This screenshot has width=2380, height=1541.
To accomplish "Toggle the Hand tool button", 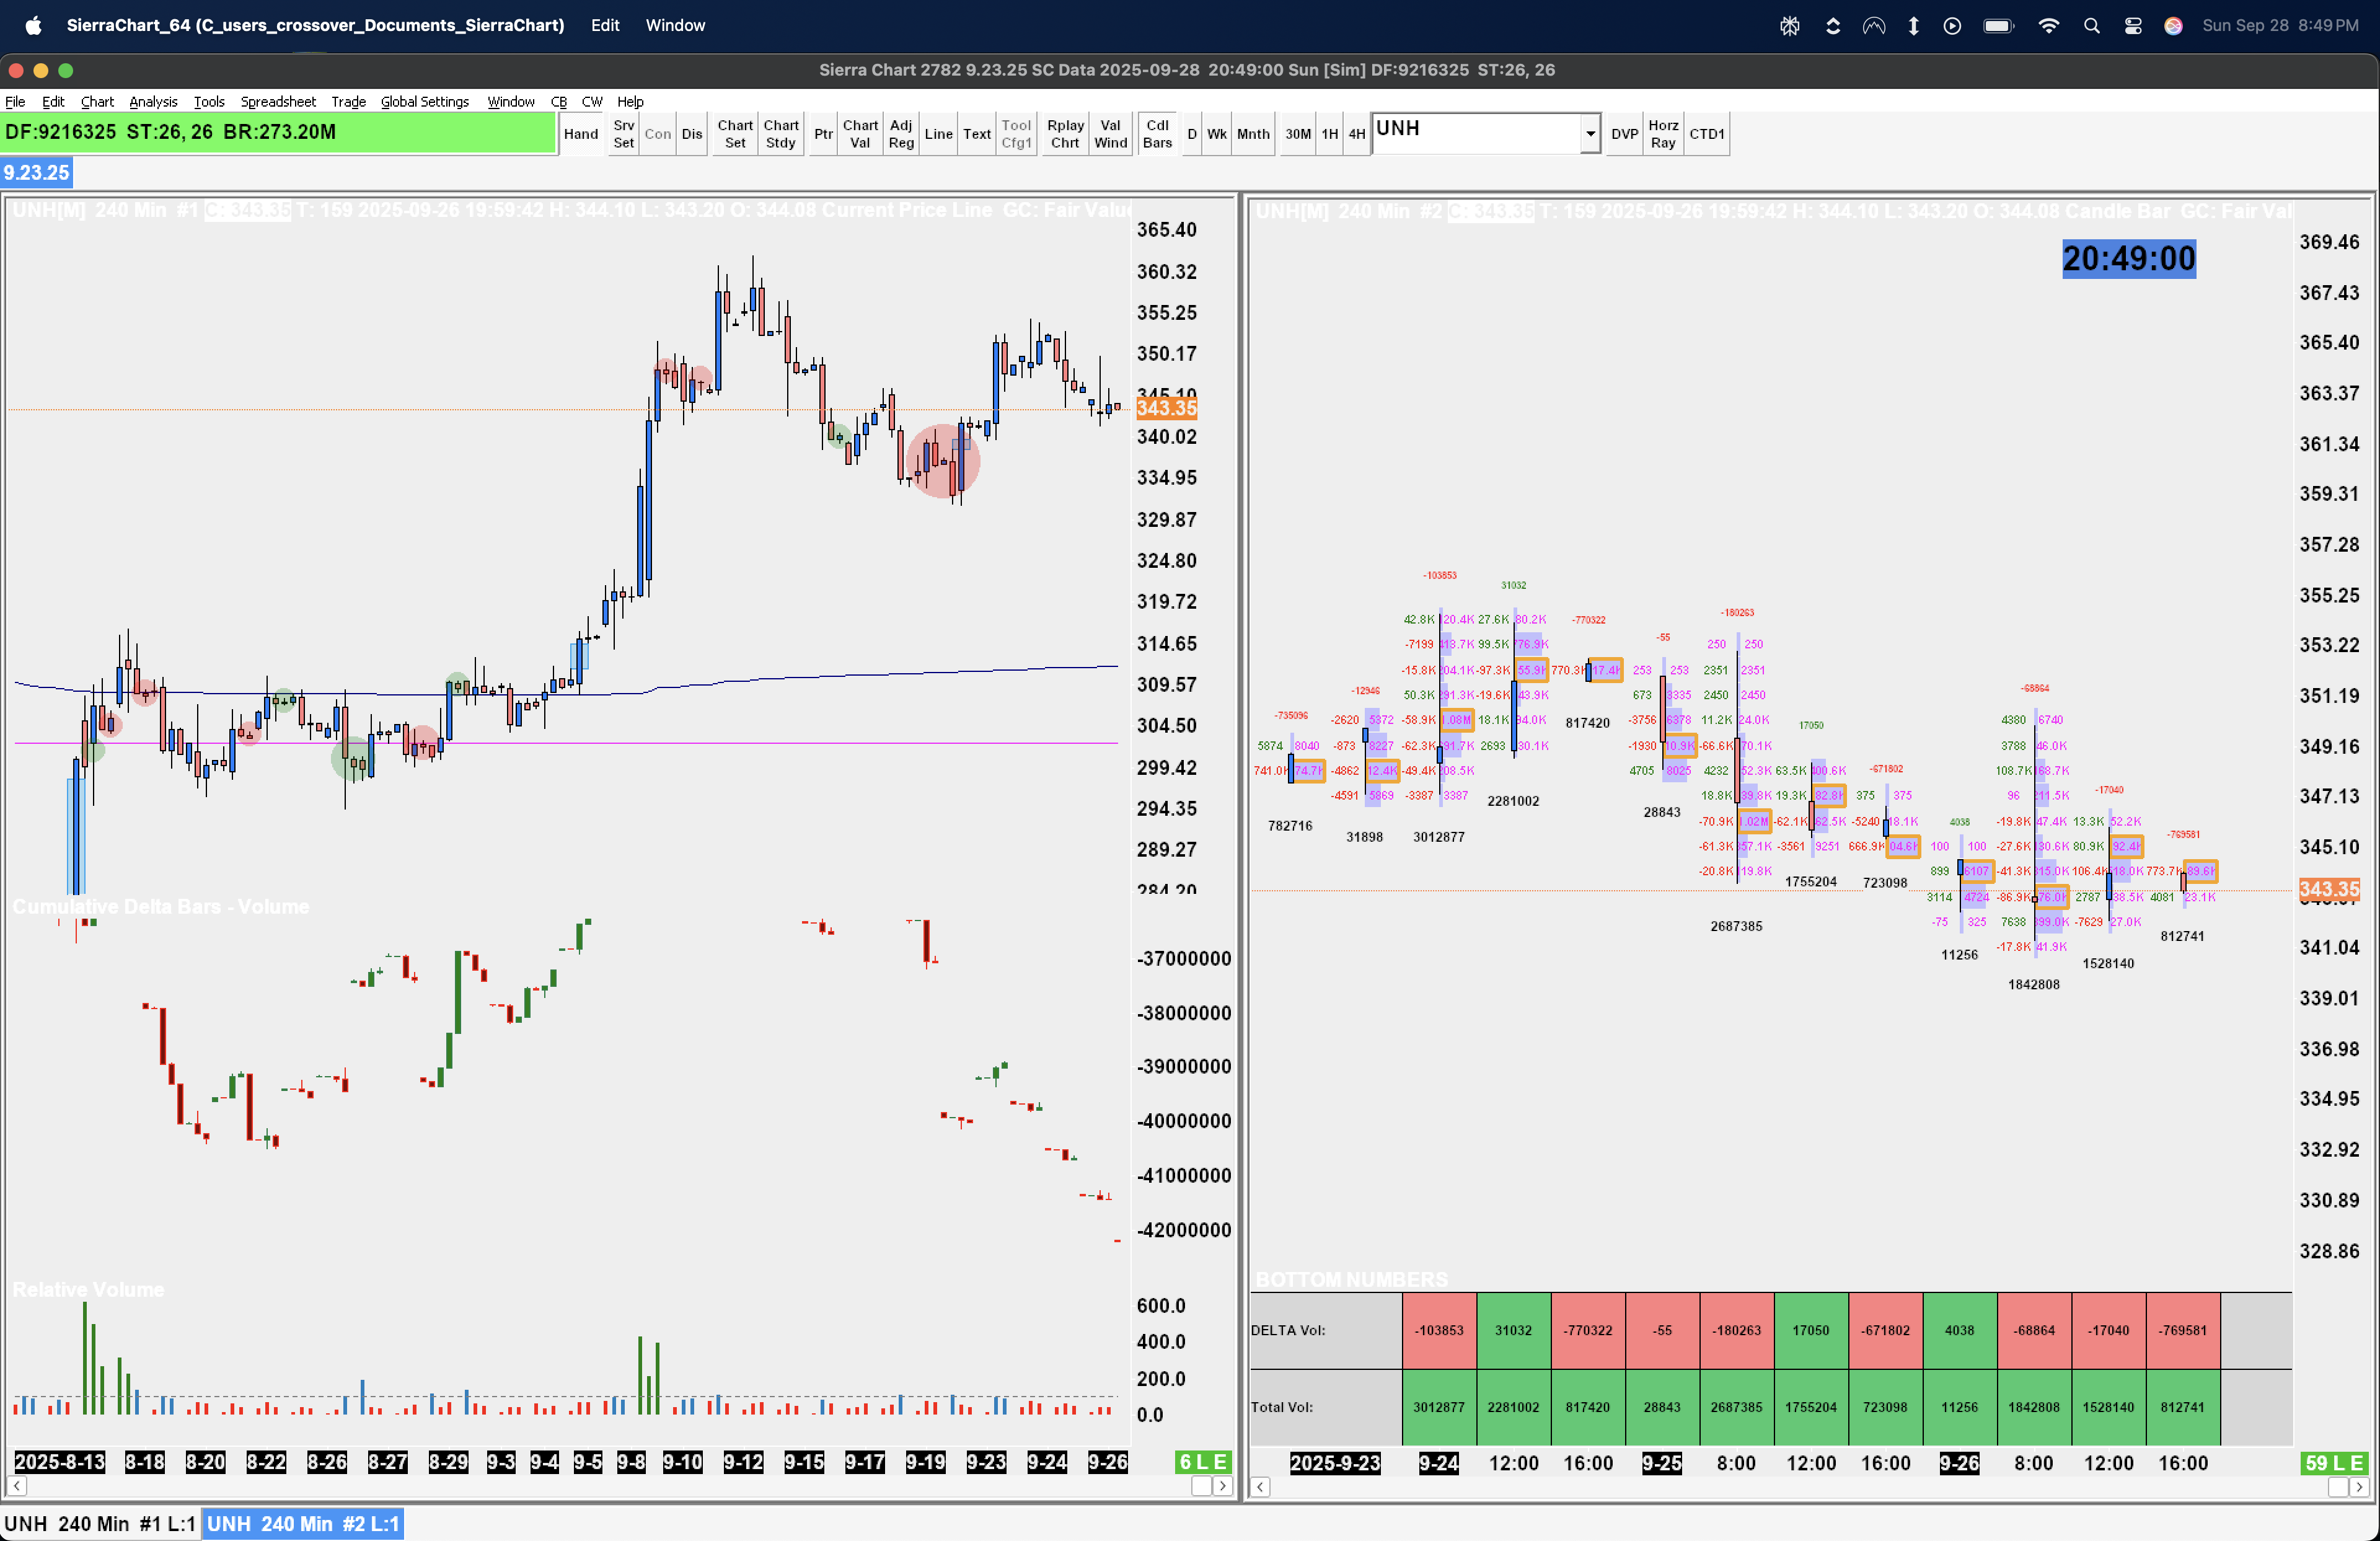I will point(580,134).
